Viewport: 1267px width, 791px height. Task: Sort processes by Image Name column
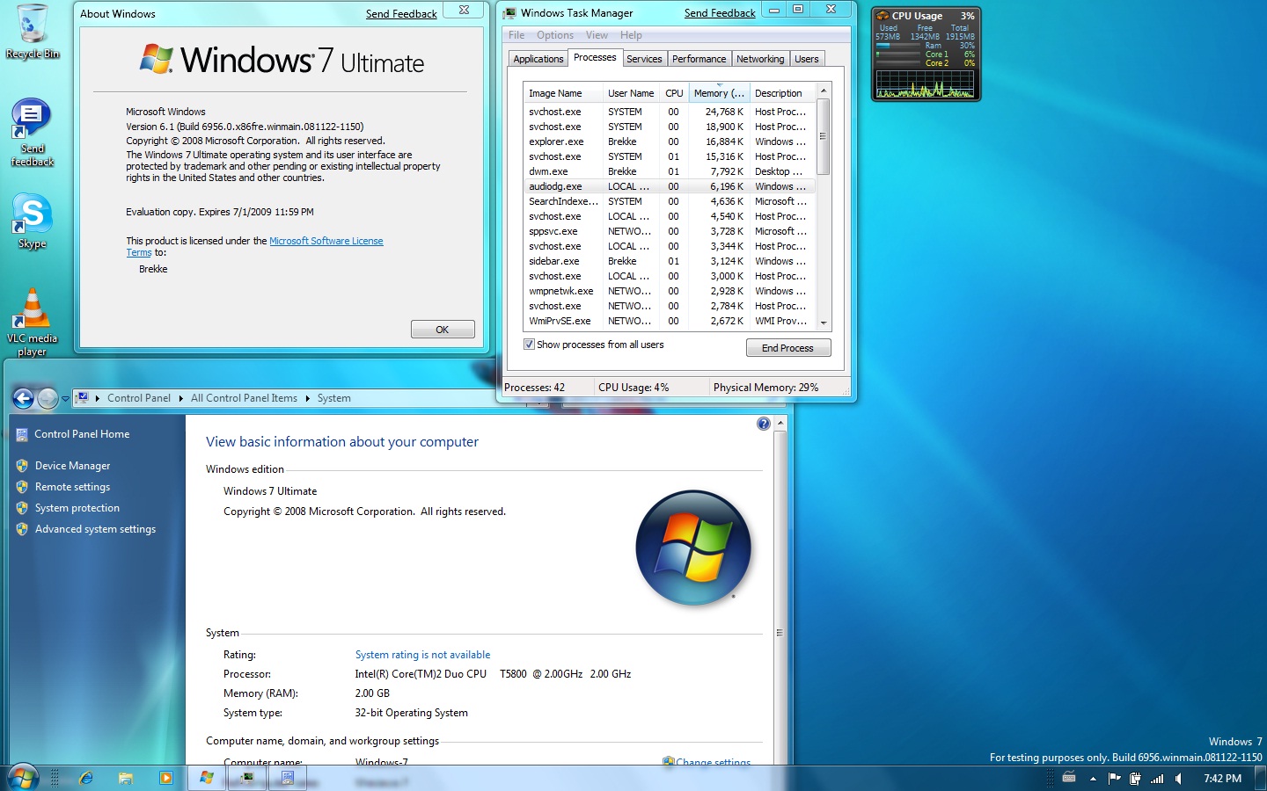(562, 93)
